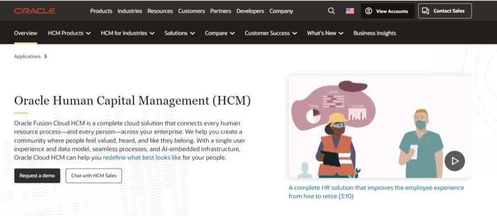Select the Overview tab
The image size is (497, 216).
click(x=25, y=33)
